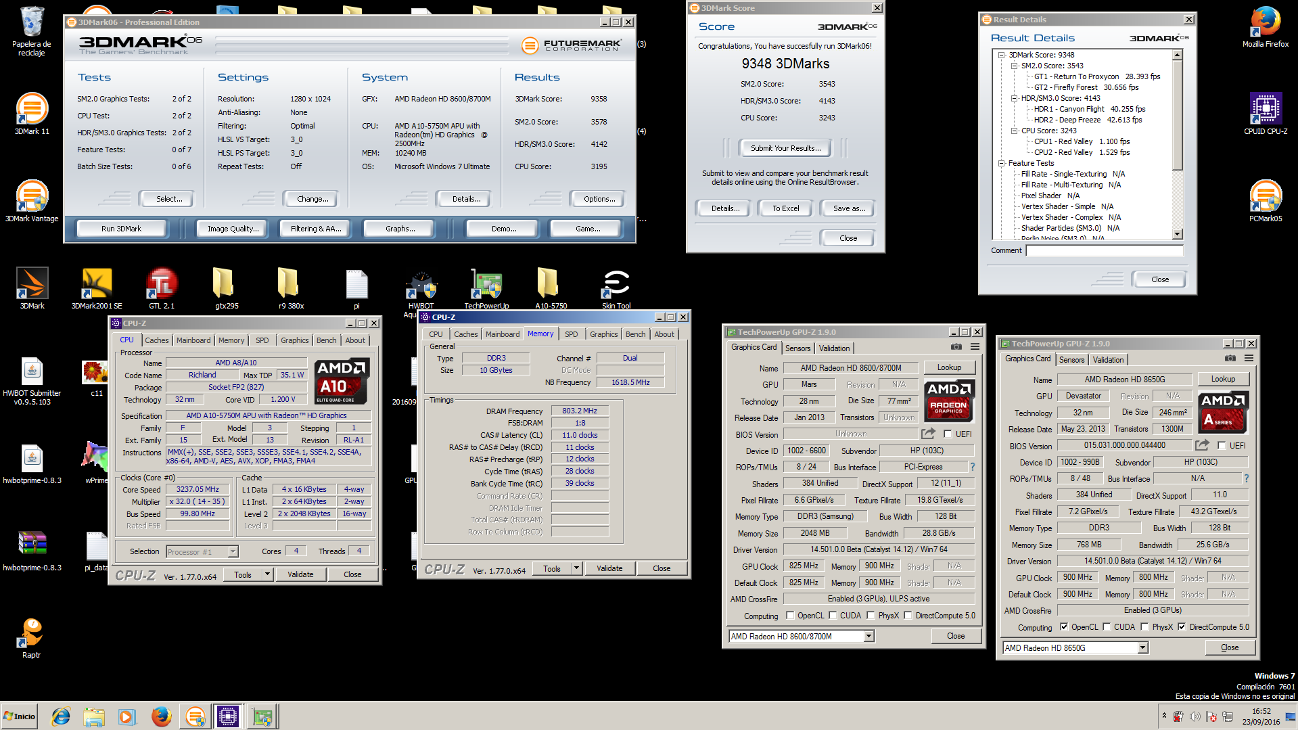The image size is (1298, 730).
Task: Open CPUID CPU-Z desktop shortcut
Action: point(1265,114)
